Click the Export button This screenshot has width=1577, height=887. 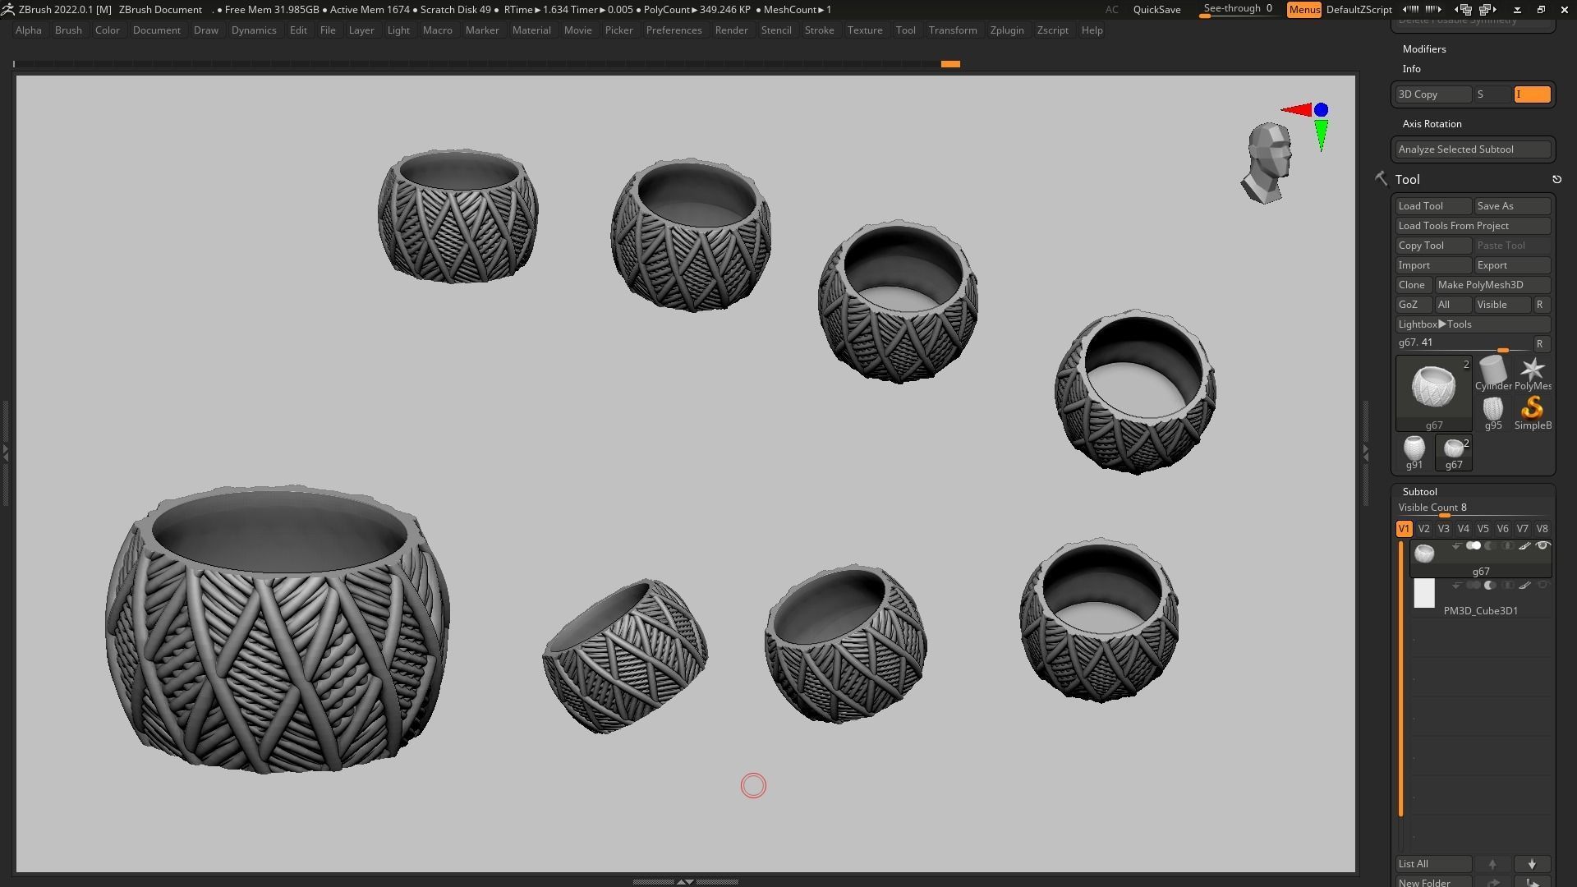tap(1512, 265)
